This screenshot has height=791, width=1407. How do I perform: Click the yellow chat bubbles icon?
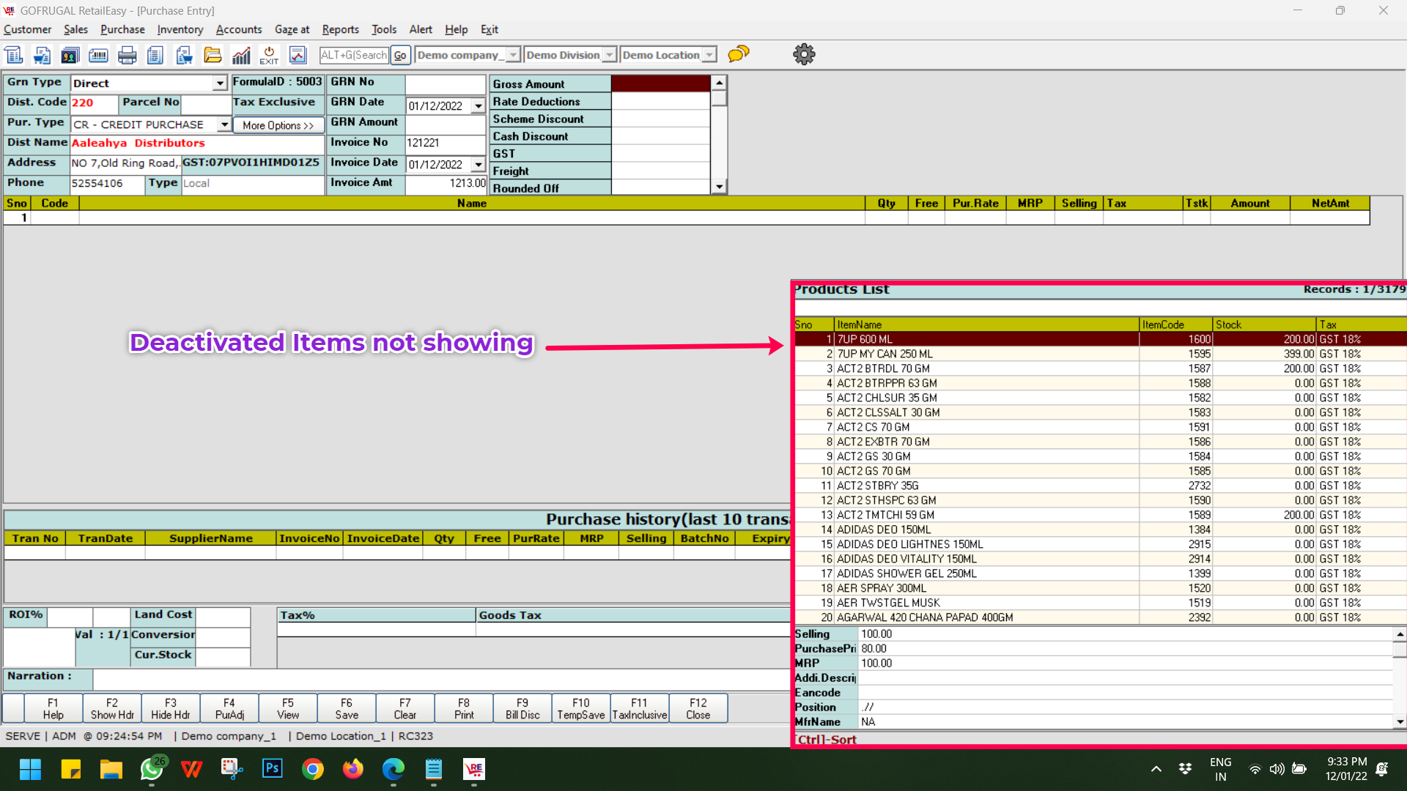click(x=739, y=54)
